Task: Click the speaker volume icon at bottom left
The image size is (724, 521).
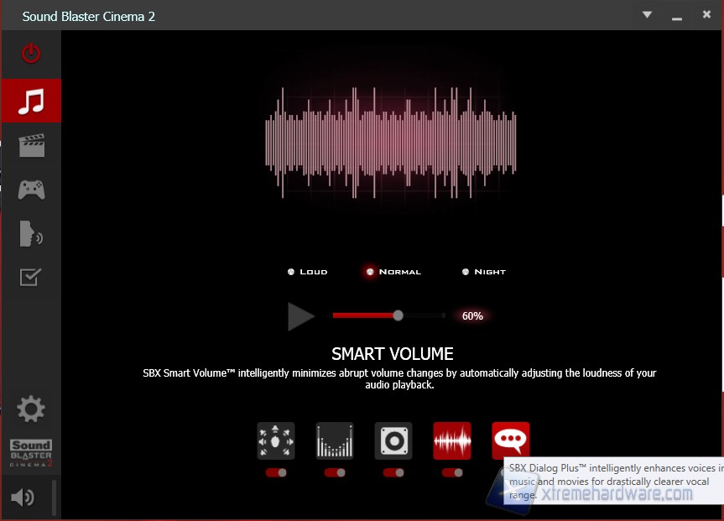Action: 23,498
